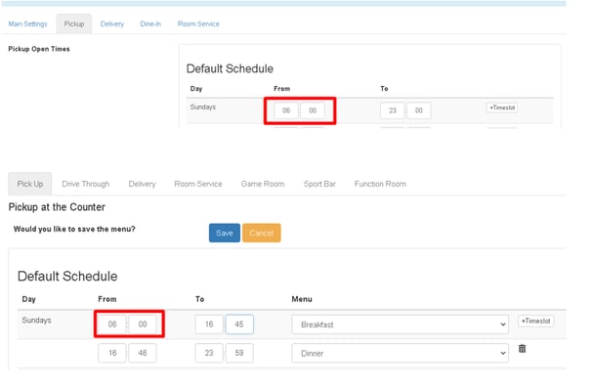
Task: Edit top schedule To minutes 00 field
Action: (419, 110)
